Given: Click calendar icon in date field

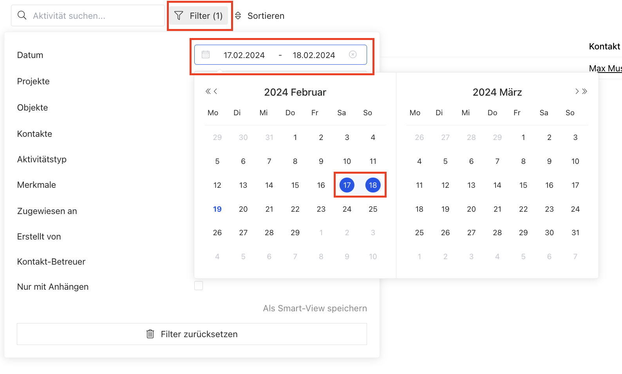Looking at the screenshot, I should point(206,55).
